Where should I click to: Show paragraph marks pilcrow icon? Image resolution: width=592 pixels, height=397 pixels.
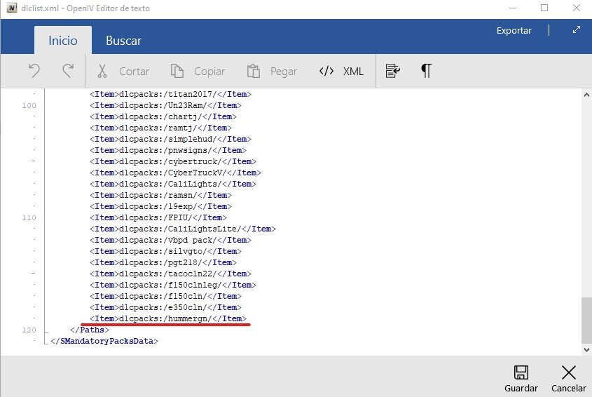(x=426, y=71)
